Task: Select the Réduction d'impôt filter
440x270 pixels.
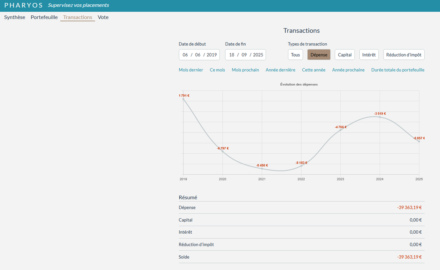Action: coord(404,55)
